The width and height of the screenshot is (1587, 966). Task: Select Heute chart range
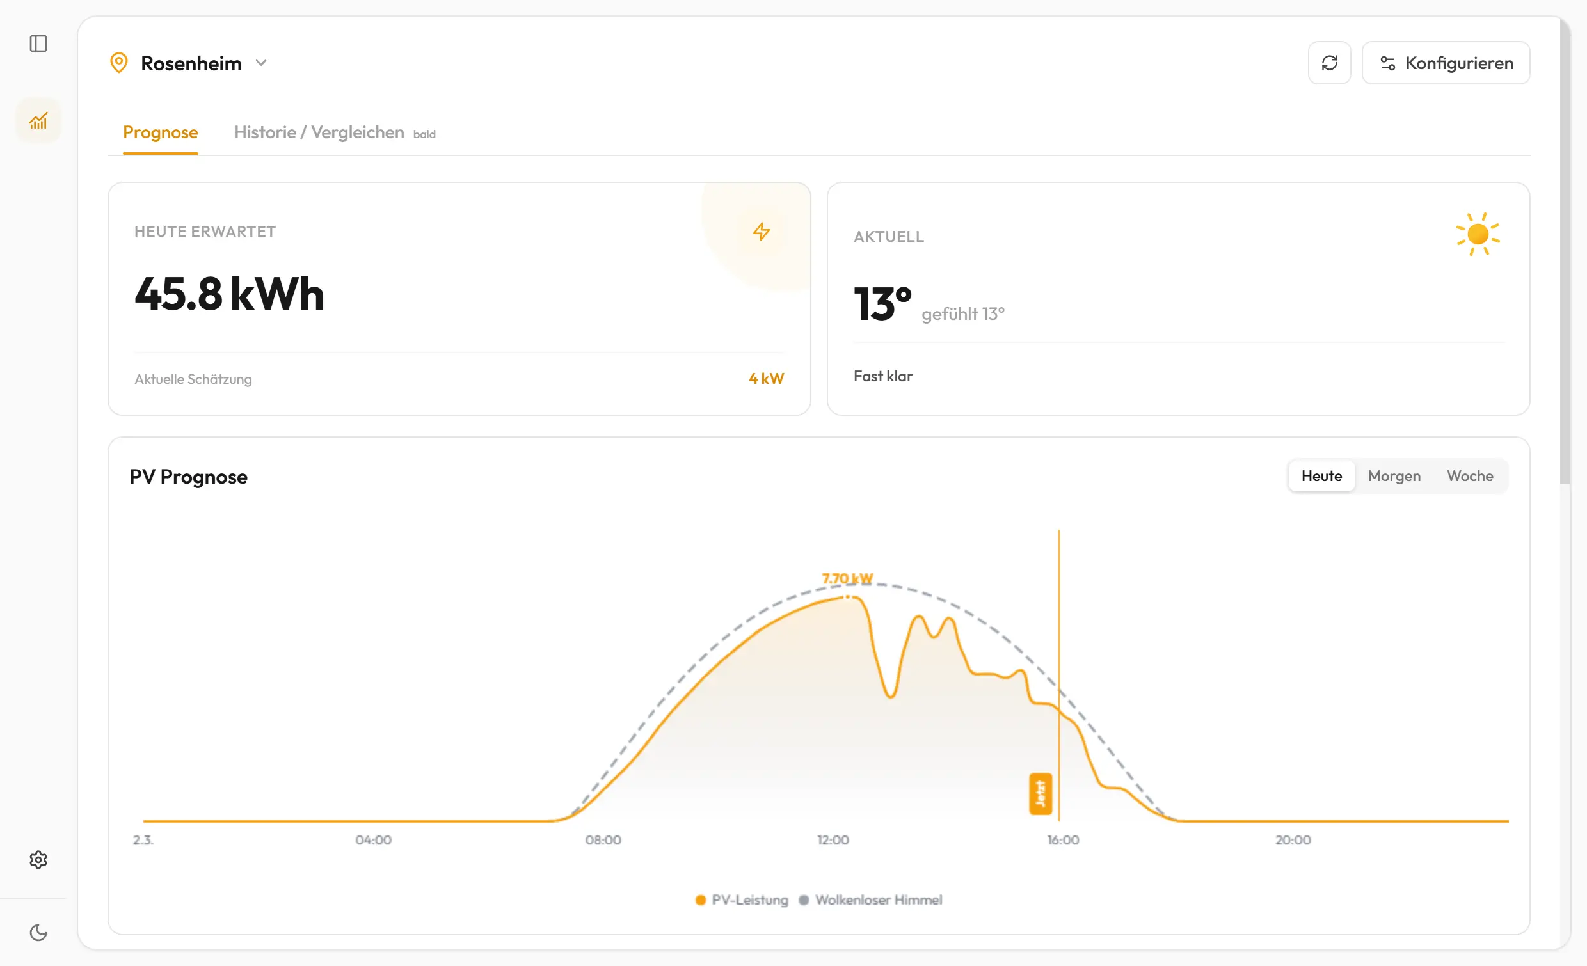pos(1321,476)
